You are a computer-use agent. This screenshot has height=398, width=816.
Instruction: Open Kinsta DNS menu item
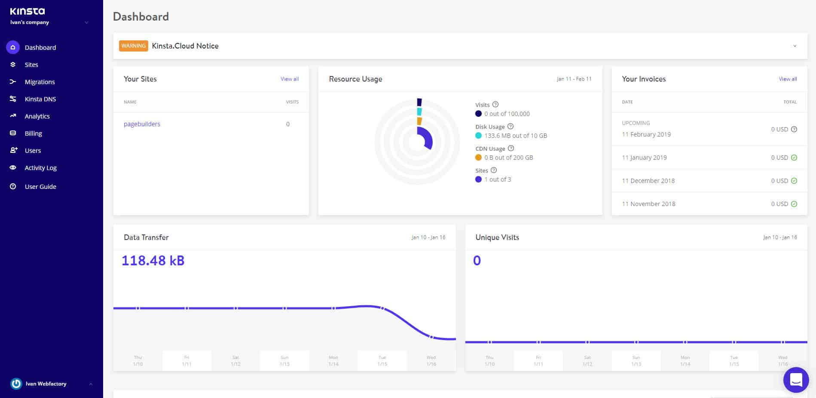tap(40, 99)
